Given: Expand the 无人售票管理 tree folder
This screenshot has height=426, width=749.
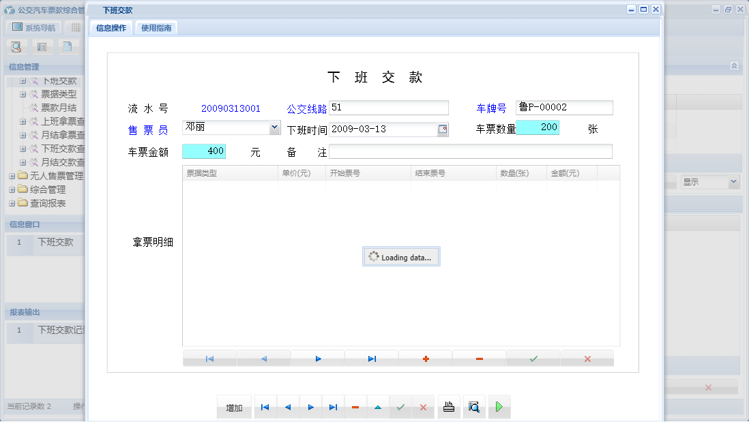Looking at the screenshot, I should tap(12, 177).
